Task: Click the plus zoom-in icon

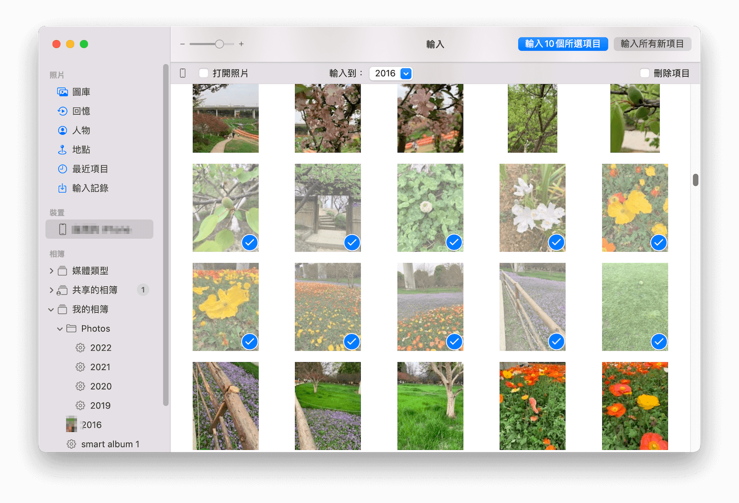Action: [241, 44]
